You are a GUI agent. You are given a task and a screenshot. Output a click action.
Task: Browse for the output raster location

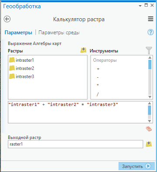(x=149, y=144)
